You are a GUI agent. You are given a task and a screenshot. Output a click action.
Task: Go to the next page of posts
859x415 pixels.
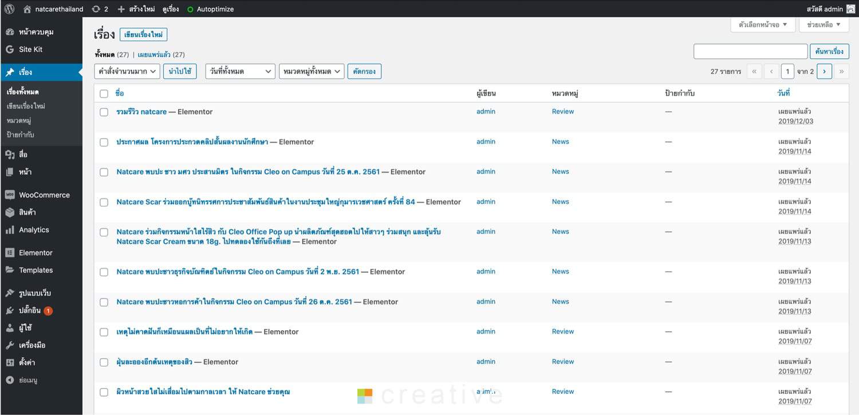click(x=824, y=72)
